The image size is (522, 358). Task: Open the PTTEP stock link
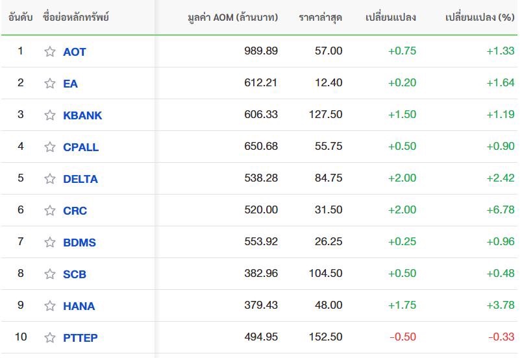click(81, 338)
